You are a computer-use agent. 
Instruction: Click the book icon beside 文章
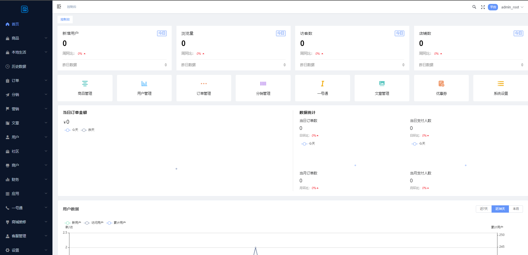tap(8, 123)
